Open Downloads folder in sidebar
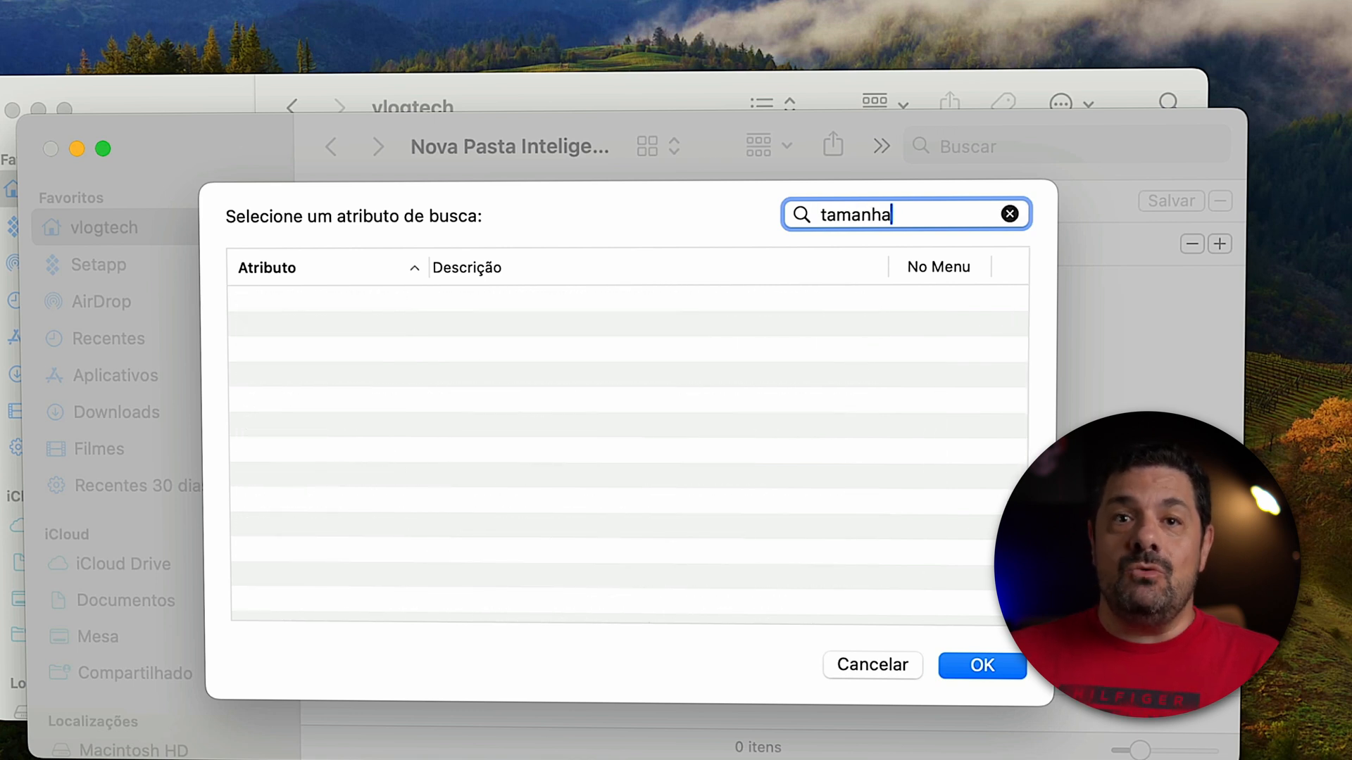This screenshot has height=760, width=1352. click(116, 412)
